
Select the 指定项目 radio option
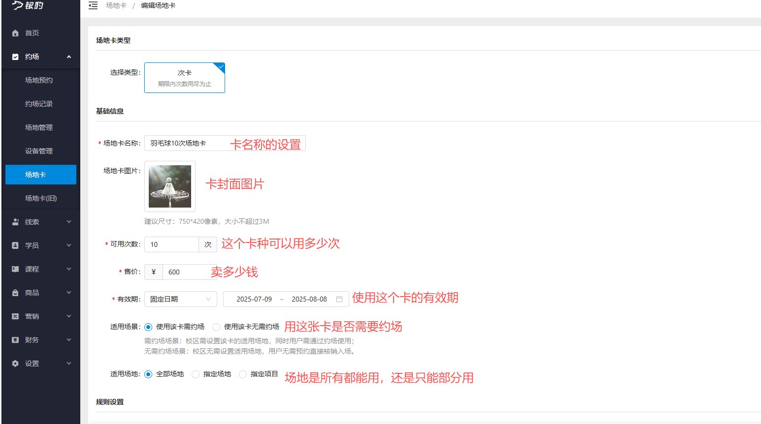click(x=242, y=374)
